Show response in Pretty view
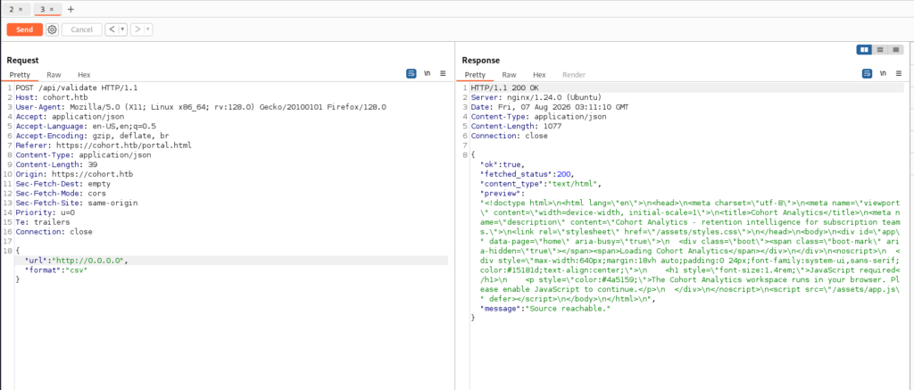914x390 pixels. click(475, 75)
